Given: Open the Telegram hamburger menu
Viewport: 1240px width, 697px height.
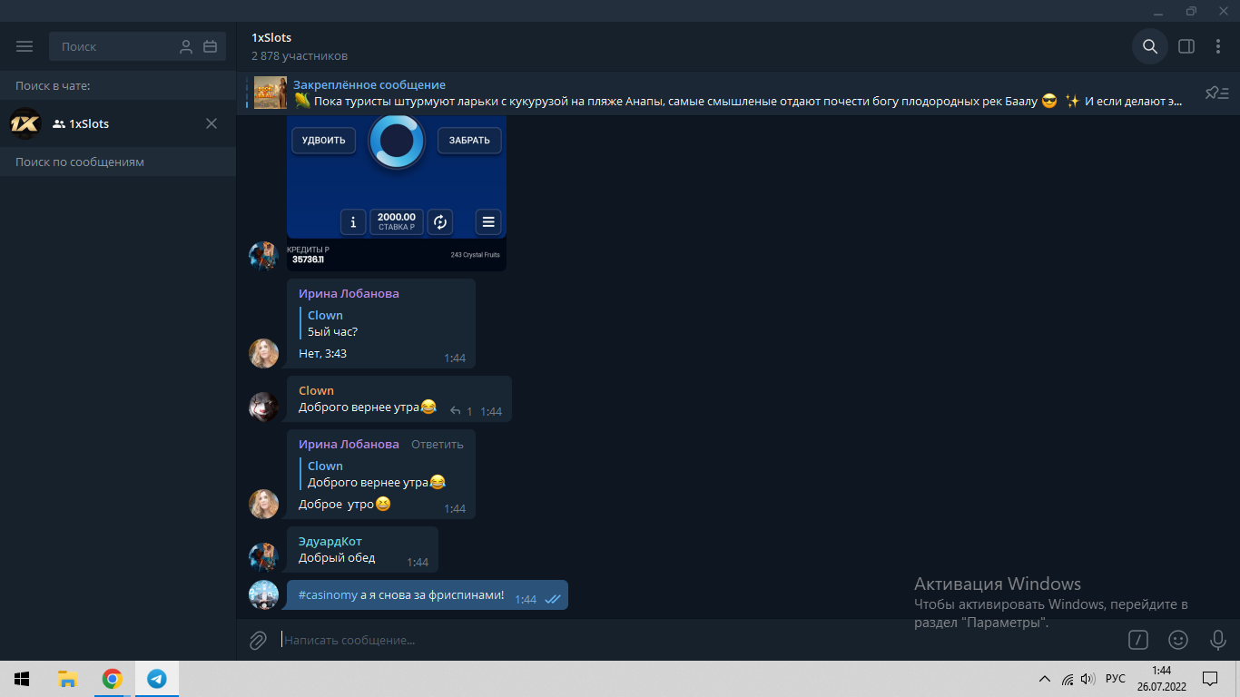Looking at the screenshot, I should (25, 46).
